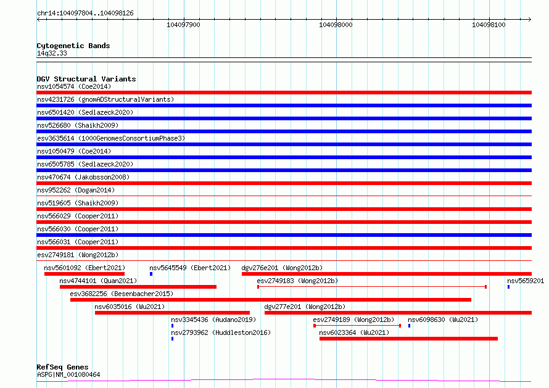The height and width of the screenshot is (388, 549).
Task: Open the nsv6501420 (Sedlazeck2020) variant
Action: pos(85,112)
